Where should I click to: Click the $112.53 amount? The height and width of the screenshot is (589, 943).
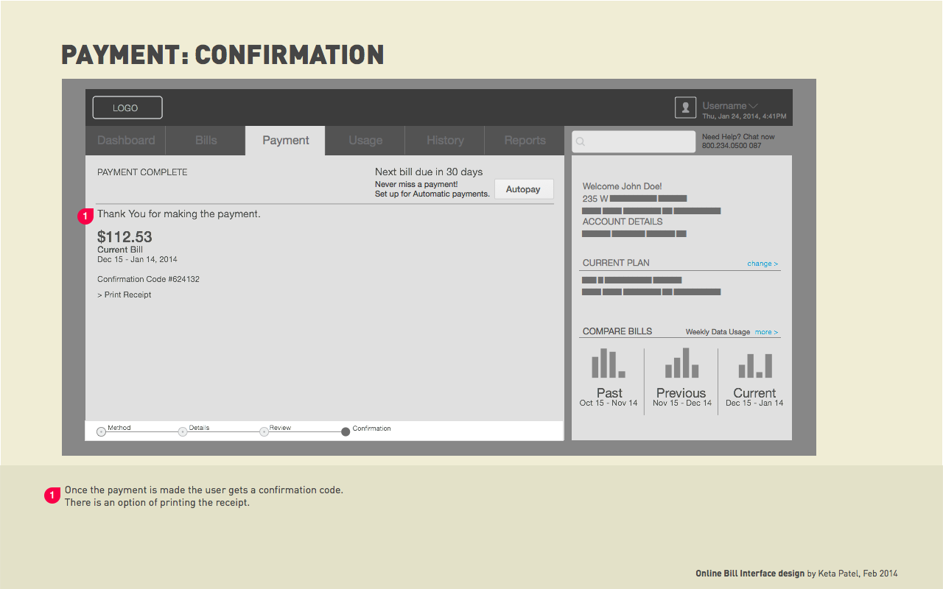click(125, 236)
